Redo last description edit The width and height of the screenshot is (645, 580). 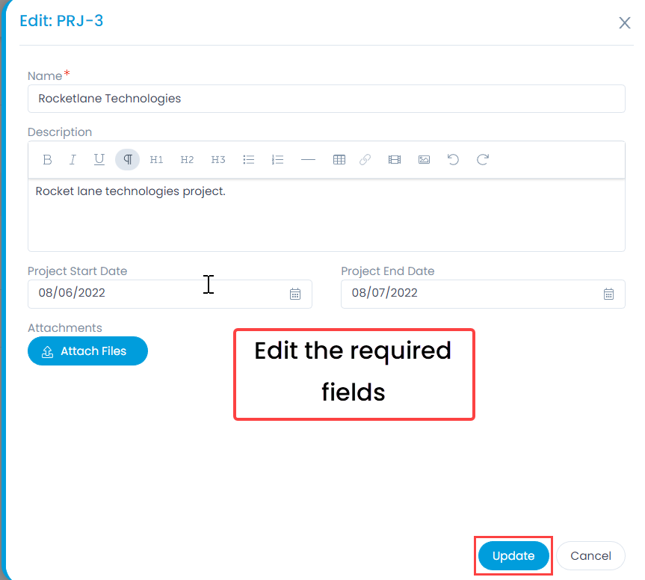tap(483, 160)
